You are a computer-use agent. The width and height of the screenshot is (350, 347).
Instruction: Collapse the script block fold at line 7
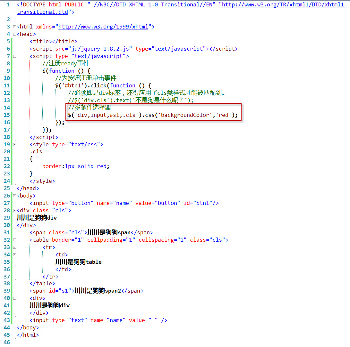14,56
